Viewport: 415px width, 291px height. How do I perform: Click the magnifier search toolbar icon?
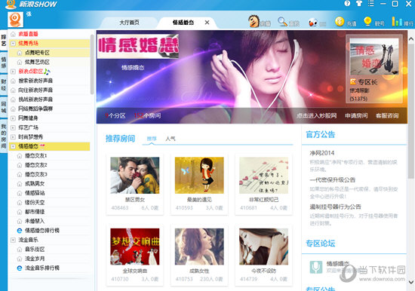pos(282,22)
